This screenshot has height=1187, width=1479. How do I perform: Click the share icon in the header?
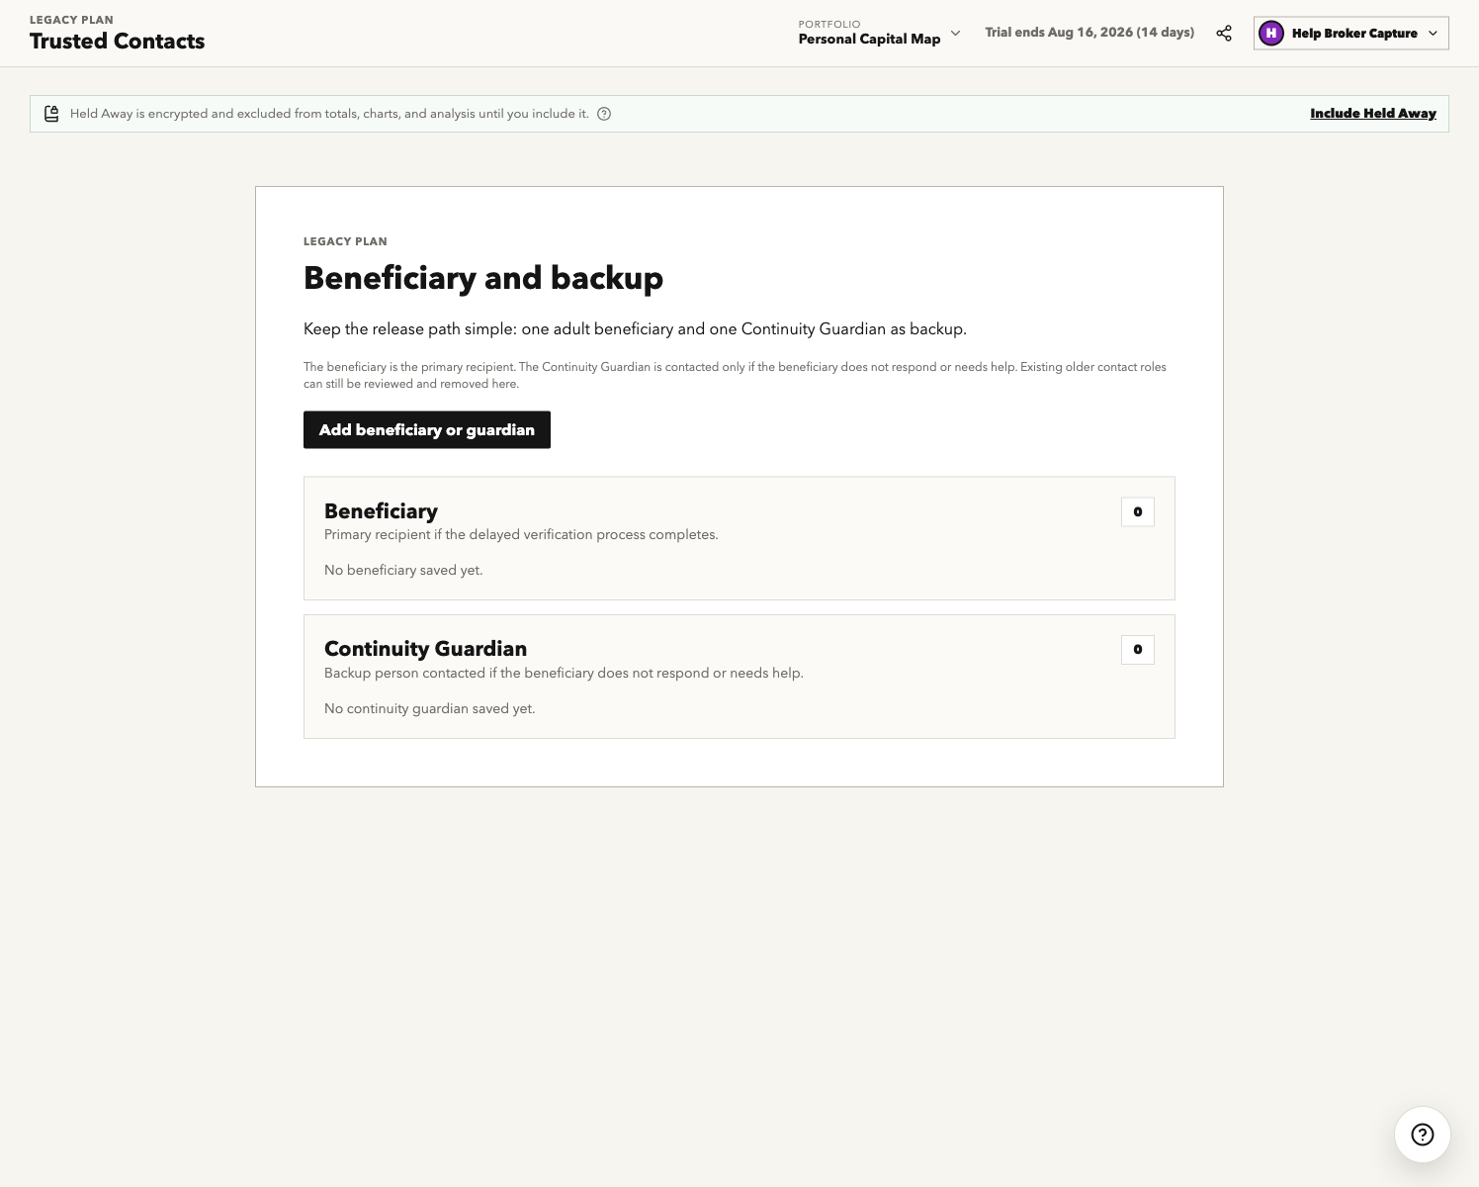click(1224, 34)
